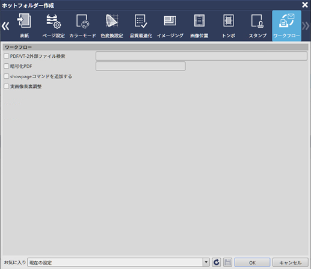Viewport: 311px width, 269px height.
Task: Enable PDF/VT-2外部ファイル検索 checkbox
Action: click(7, 56)
